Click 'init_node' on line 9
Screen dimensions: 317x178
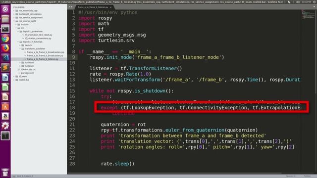(119, 57)
